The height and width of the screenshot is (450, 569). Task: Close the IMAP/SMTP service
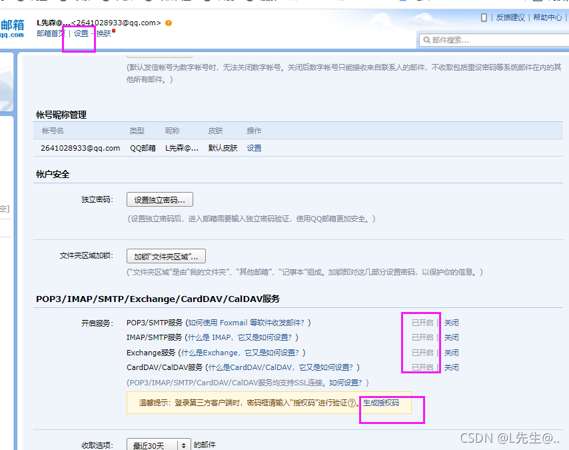click(452, 337)
